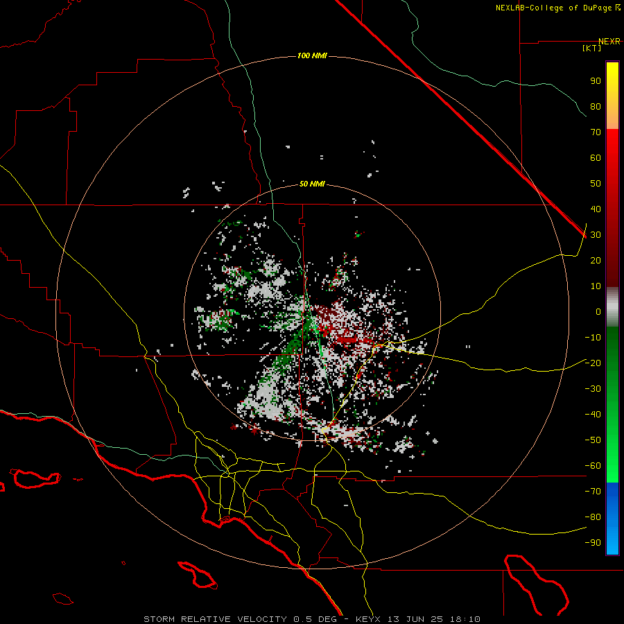
Task: Select the -50 value on velocity scale
Action: pyautogui.click(x=593, y=440)
